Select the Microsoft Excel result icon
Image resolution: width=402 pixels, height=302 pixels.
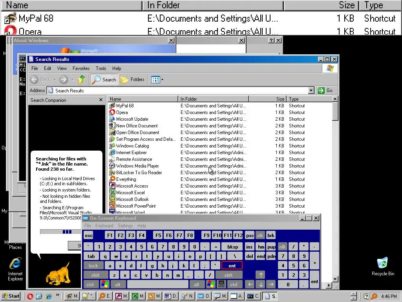click(112, 192)
